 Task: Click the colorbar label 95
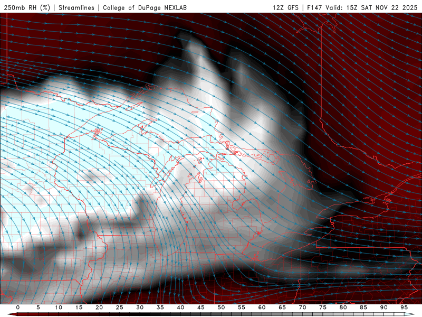coord(404,307)
